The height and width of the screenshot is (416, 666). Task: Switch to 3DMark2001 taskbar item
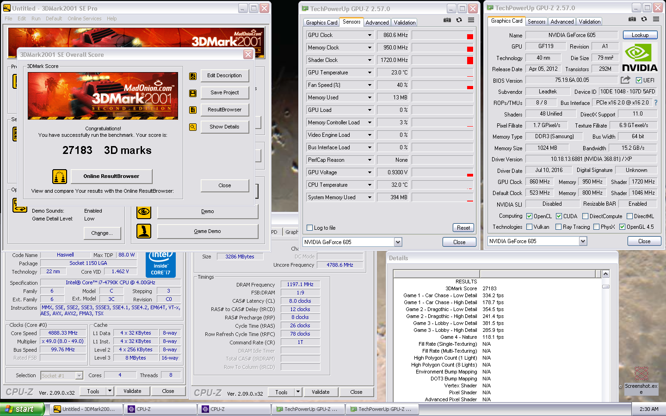(86, 409)
